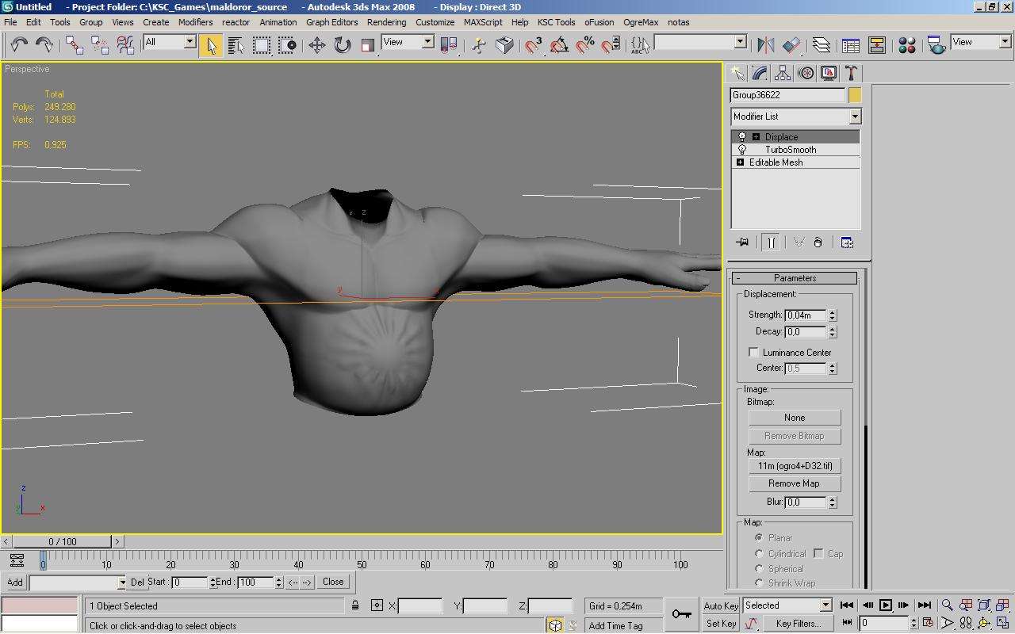
Task: Activate the Select and Rotate tool
Action: coord(343,45)
